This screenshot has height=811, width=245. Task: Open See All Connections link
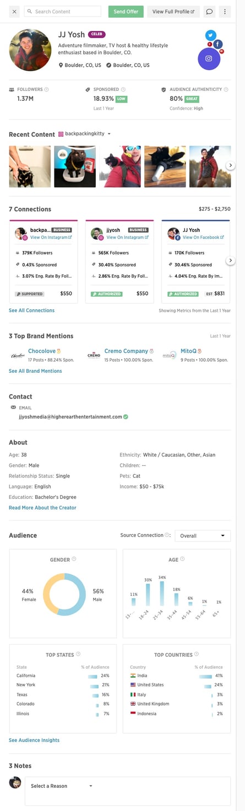tap(31, 310)
